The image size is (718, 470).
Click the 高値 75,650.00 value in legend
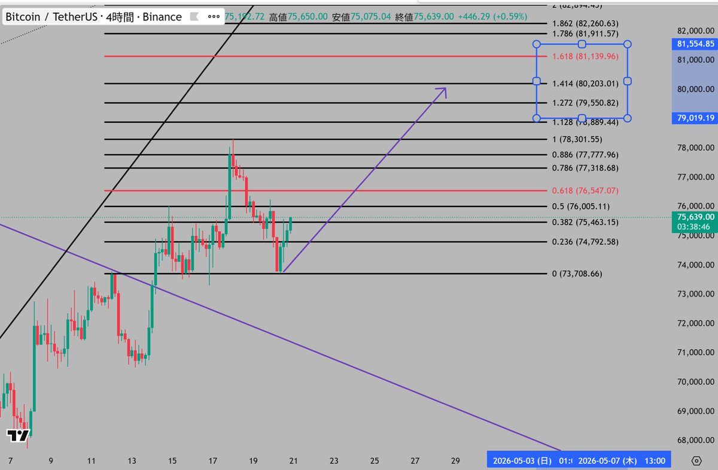click(x=298, y=17)
